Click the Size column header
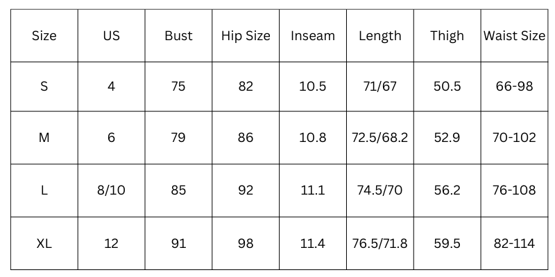This screenshot has height=277, width=555. point(44,36)
